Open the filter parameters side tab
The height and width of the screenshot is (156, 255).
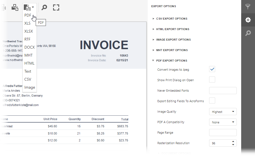pos(248,7)
